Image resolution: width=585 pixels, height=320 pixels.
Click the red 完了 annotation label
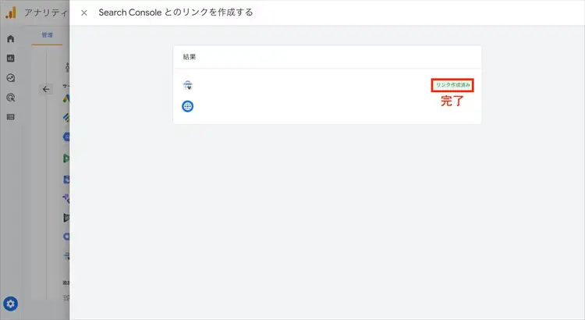[x=452, y=101]
